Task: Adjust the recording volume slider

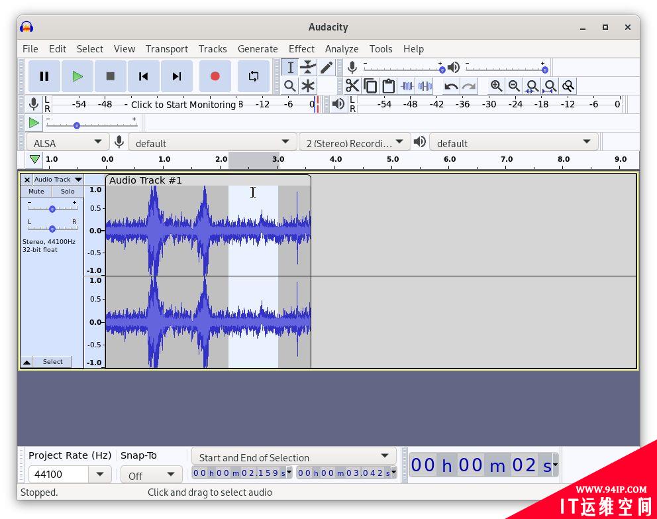Action: tap(403, 69)
